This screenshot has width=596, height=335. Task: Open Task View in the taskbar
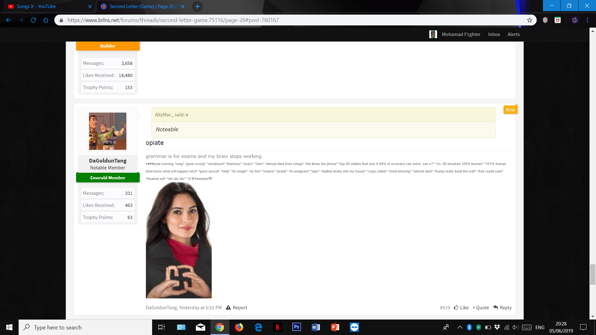(161, 327)
